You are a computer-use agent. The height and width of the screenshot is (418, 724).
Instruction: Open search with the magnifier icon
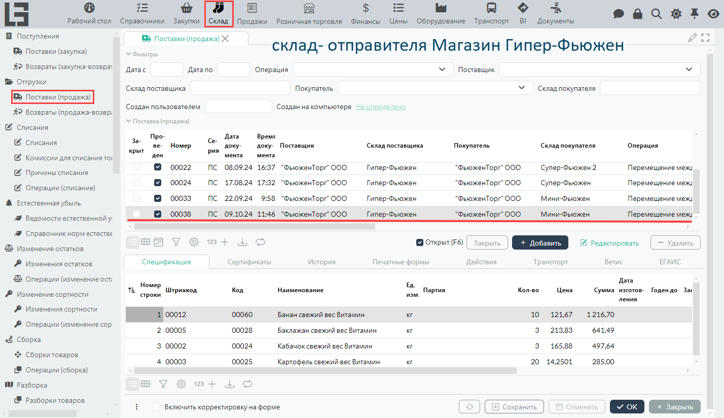click(x=657, y=14)
